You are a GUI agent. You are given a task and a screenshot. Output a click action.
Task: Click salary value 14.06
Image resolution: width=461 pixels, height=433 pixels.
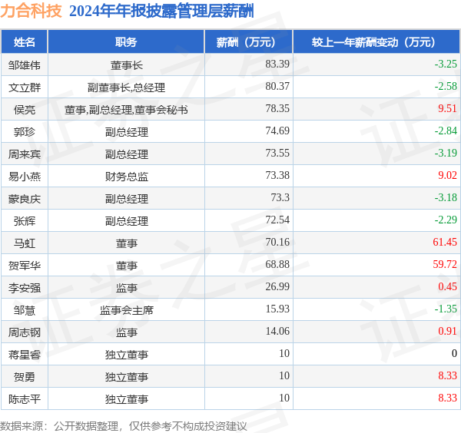pyautogui.click(x=277, y=332)
